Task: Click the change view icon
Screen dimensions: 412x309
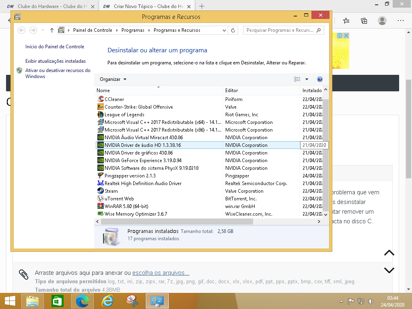Action: click(x=297, y=79)
